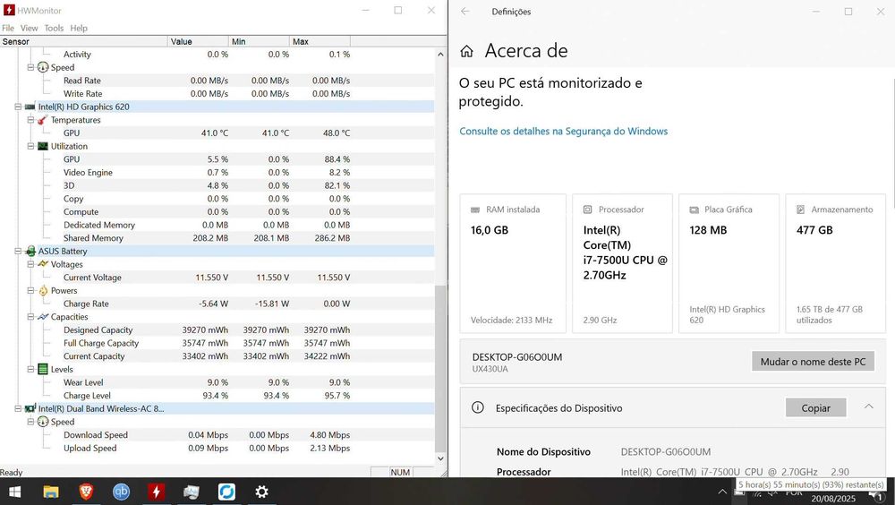Click the Speed gauge icon above Read Rate
The width and height of the screenshot is (895, 505).
[x=43, y=67]
